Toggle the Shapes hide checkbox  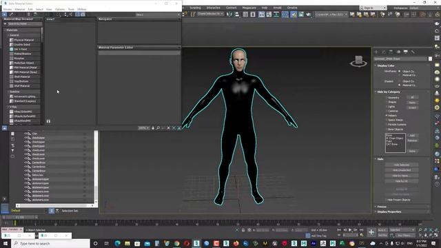pos(387,102)
